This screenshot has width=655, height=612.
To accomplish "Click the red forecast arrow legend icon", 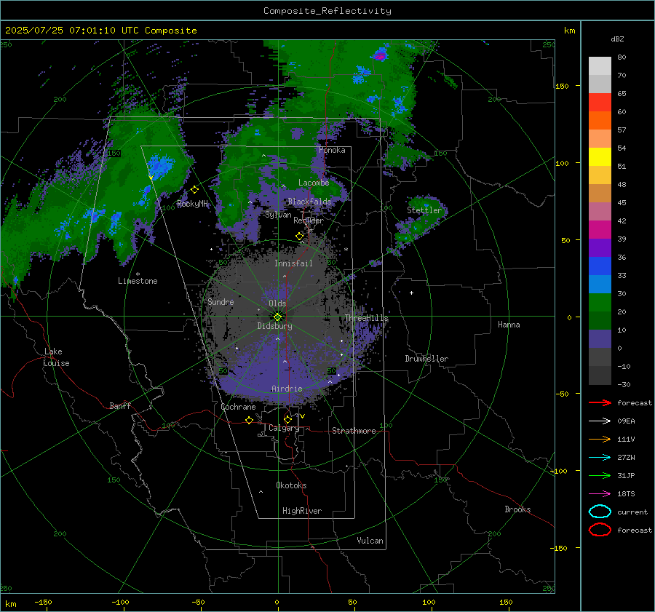I will [600, 402].
